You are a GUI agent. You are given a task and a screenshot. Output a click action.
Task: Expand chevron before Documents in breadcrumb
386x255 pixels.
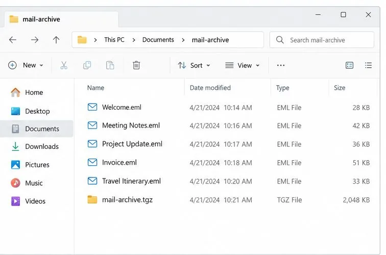[x=134, y=40]
